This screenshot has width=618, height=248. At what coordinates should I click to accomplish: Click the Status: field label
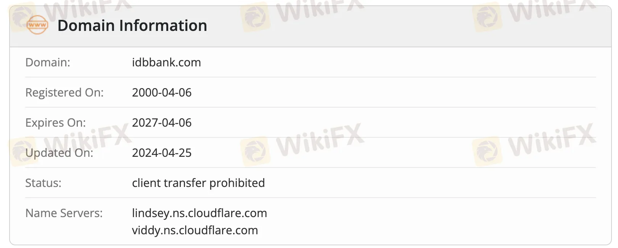(x=43, y=183)
